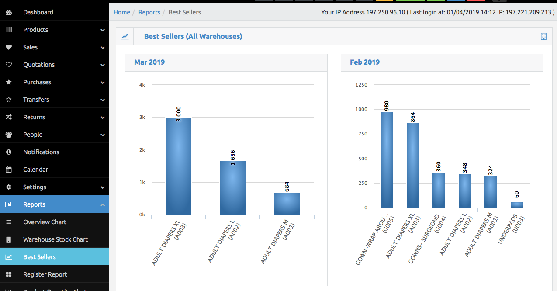
Task: Open the Warehouse Stock Chart report
Action: 55,239
